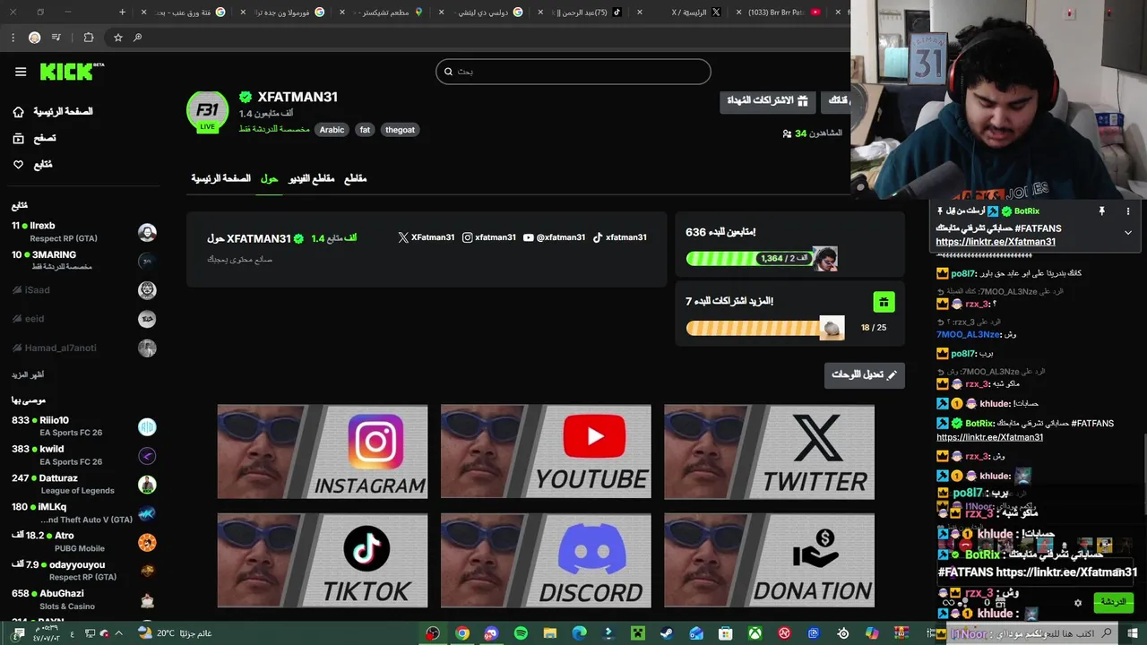Screen dimensions: 1147x645
Task: Click the F31 LIVE channel avatar
Action: coord(207,111)
